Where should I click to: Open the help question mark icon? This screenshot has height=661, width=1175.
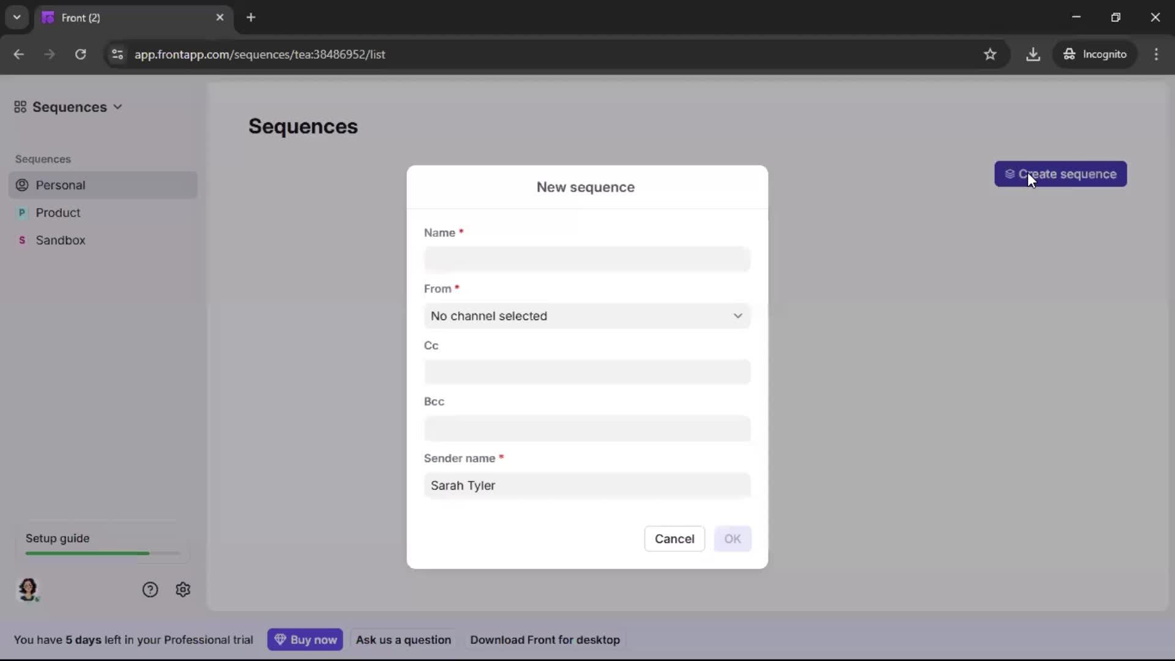pyautogui.click(x=150, y=589)
